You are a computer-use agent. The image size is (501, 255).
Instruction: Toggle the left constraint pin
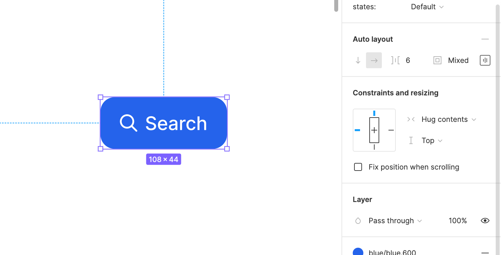pos(357,130)
